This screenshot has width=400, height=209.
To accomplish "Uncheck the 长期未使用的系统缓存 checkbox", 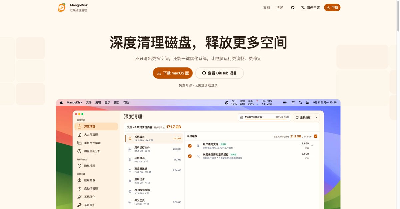I will 190,156.
